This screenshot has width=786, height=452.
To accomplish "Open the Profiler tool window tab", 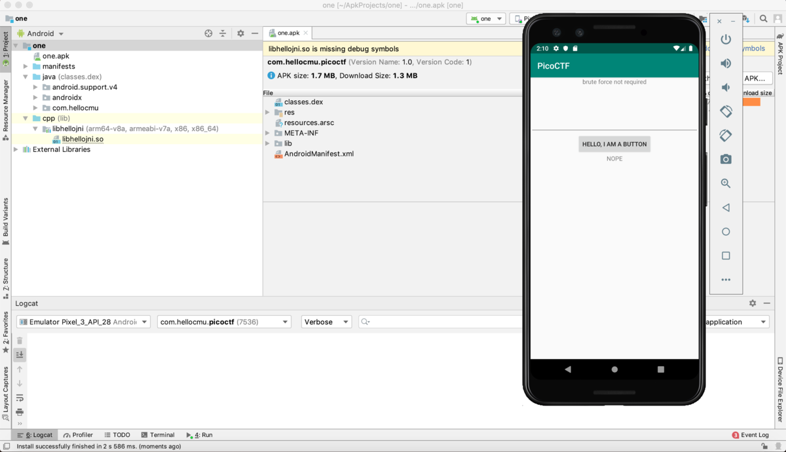I will tap(79, 435).
